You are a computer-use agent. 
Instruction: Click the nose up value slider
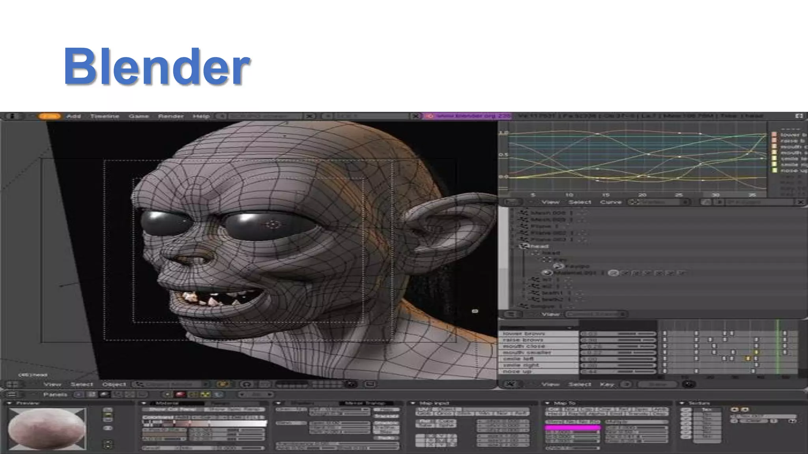(618, 372)
